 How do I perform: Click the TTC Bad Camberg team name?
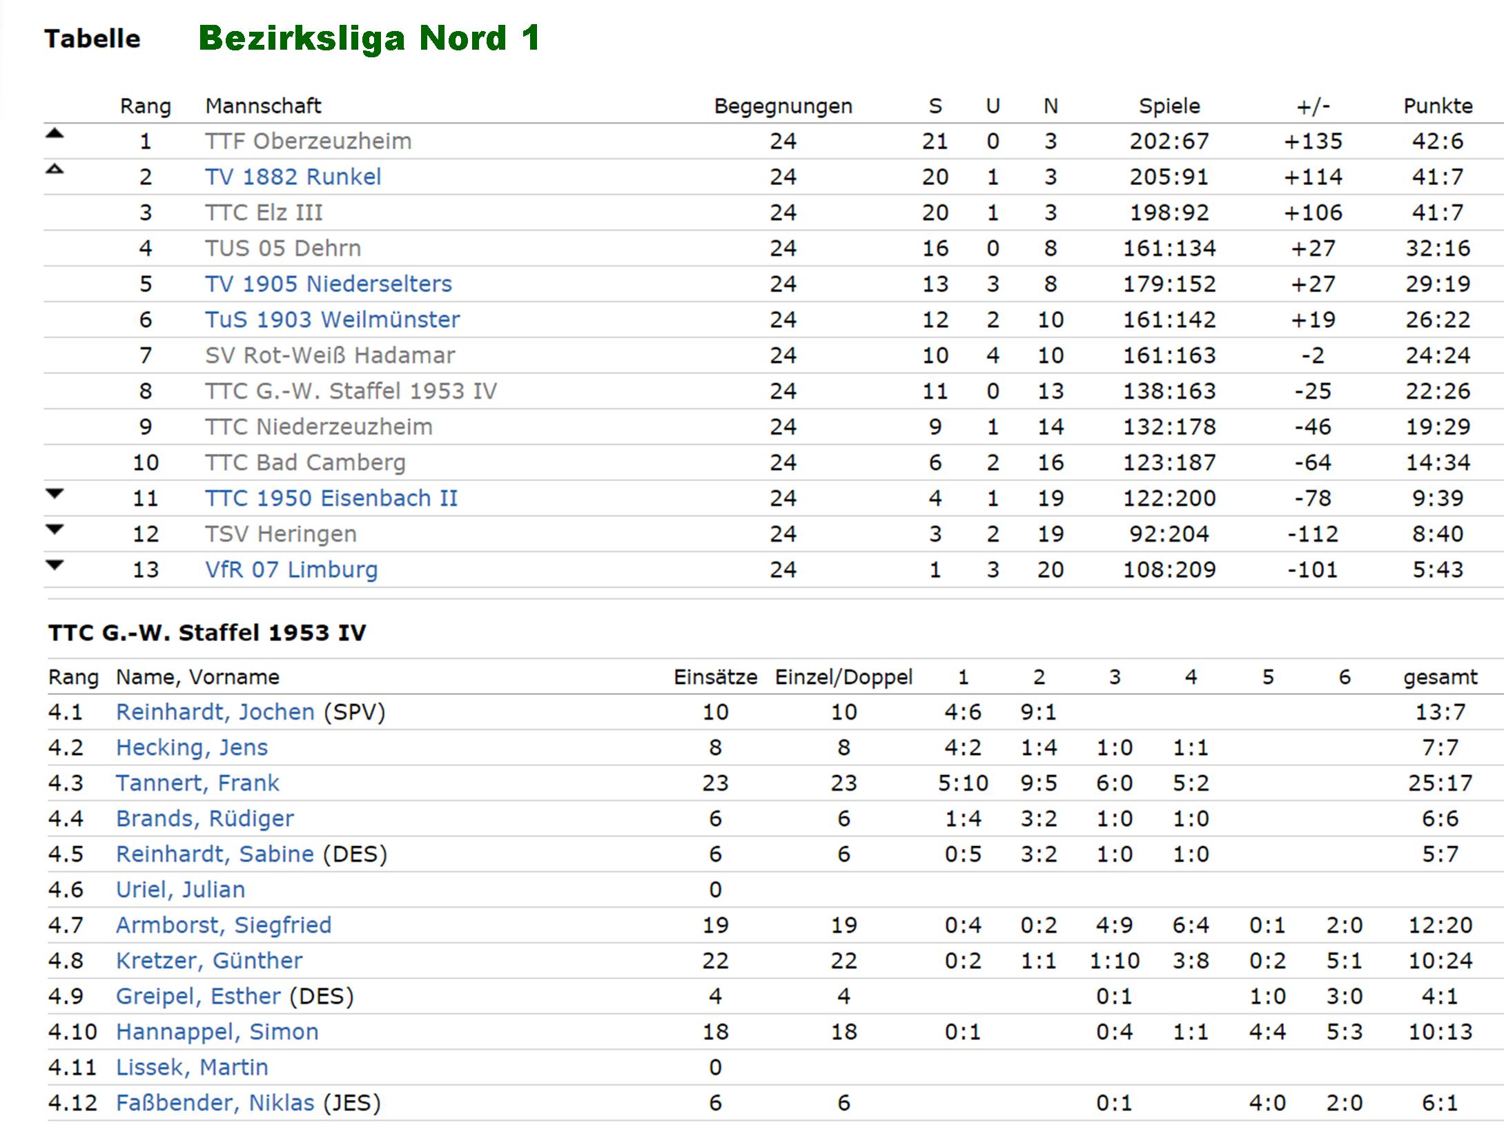(x=305, y=462)
